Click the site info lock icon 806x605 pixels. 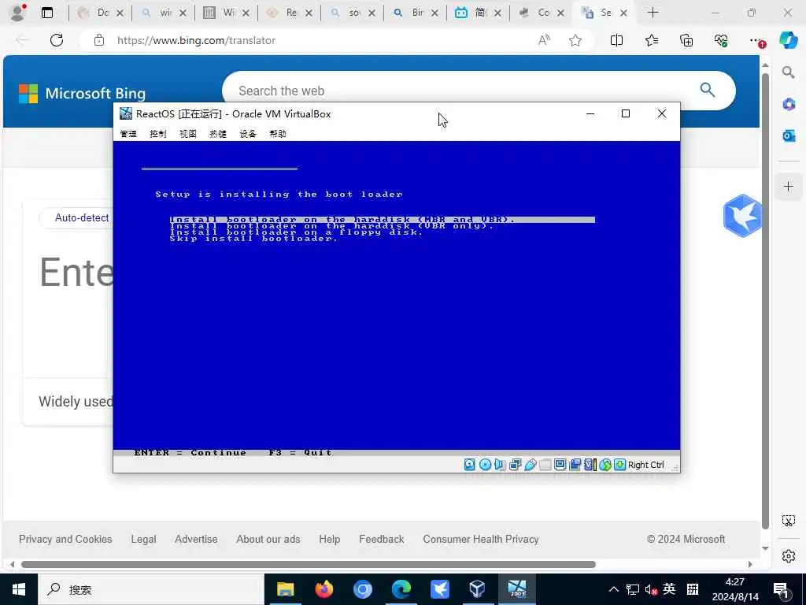point(99,40)
